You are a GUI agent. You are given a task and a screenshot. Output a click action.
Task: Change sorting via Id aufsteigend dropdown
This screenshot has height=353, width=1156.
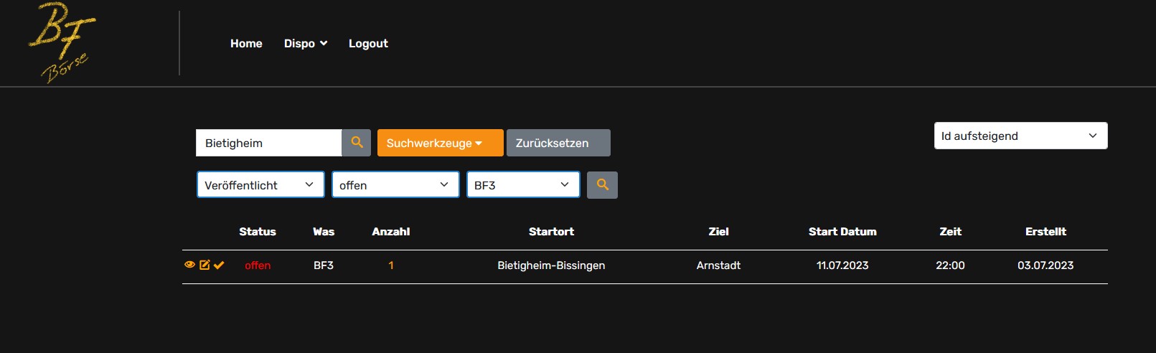tap(1020, 136)
